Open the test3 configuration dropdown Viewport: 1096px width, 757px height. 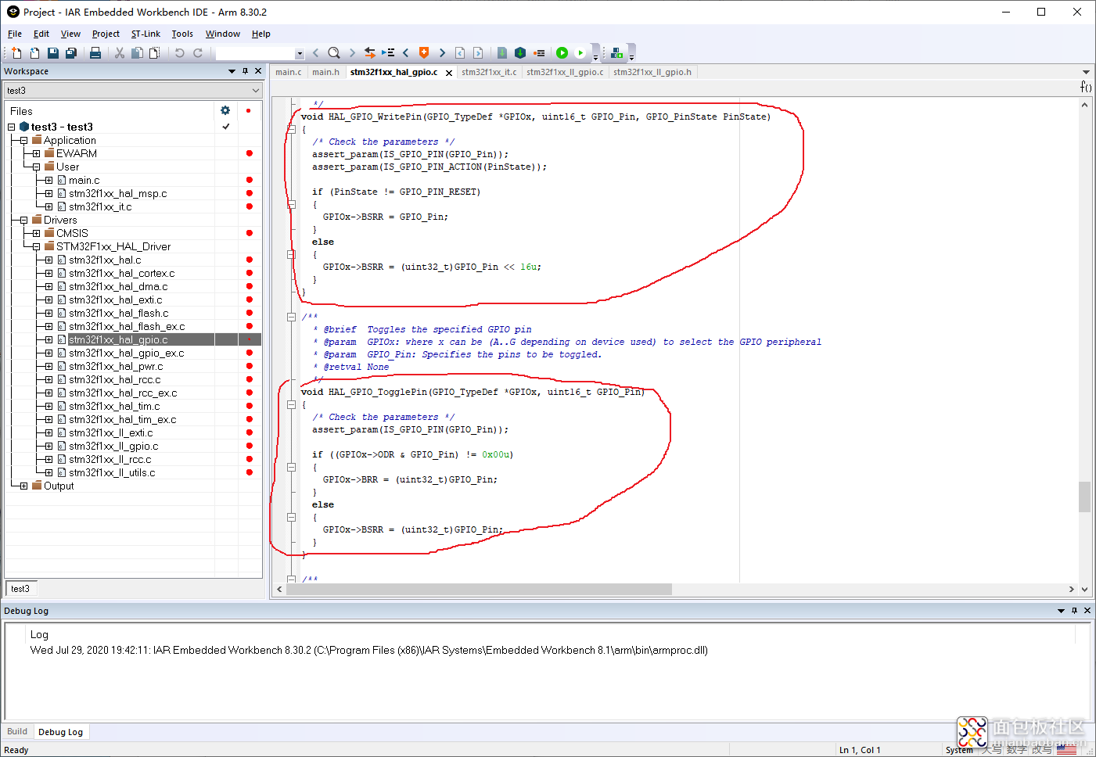coord(256,91)
